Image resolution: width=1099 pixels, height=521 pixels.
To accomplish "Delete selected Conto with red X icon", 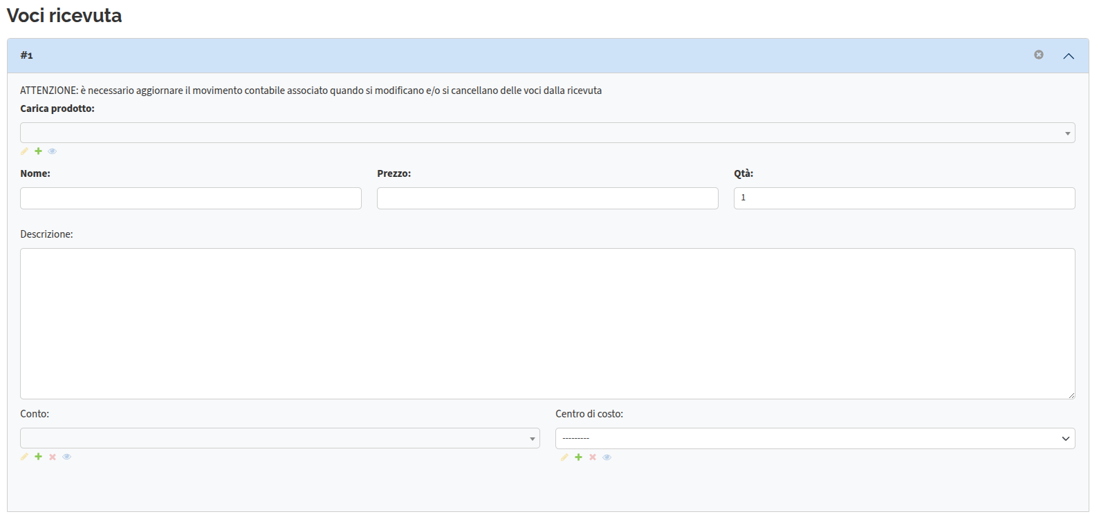I will (53, 457).
